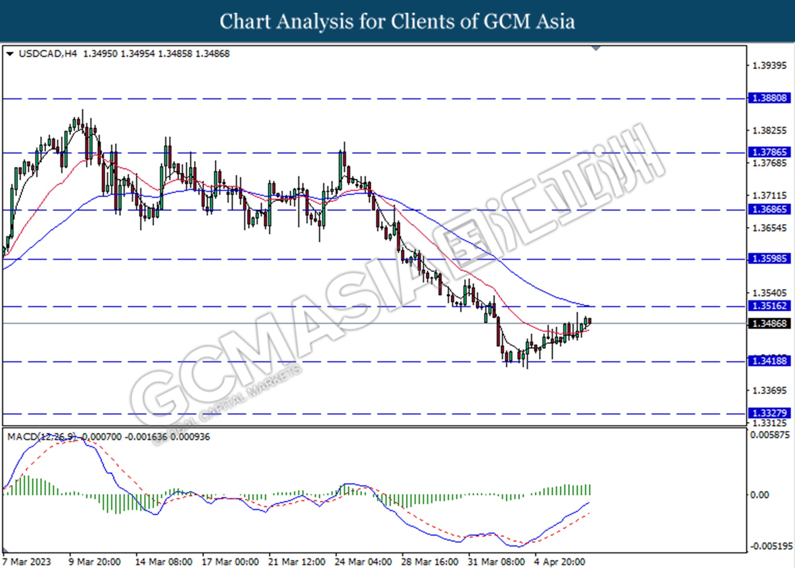Select the current price 1.34868 label

pos(770,324)
